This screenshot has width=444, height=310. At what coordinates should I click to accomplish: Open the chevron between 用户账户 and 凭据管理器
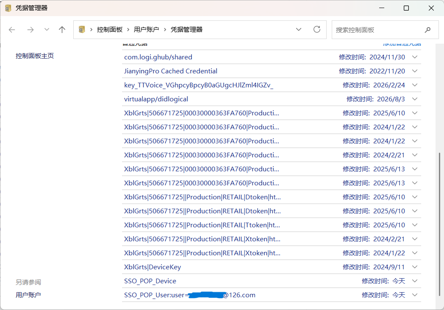click(x=165, y=29)
